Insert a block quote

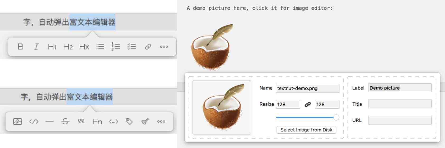point(81,121)
